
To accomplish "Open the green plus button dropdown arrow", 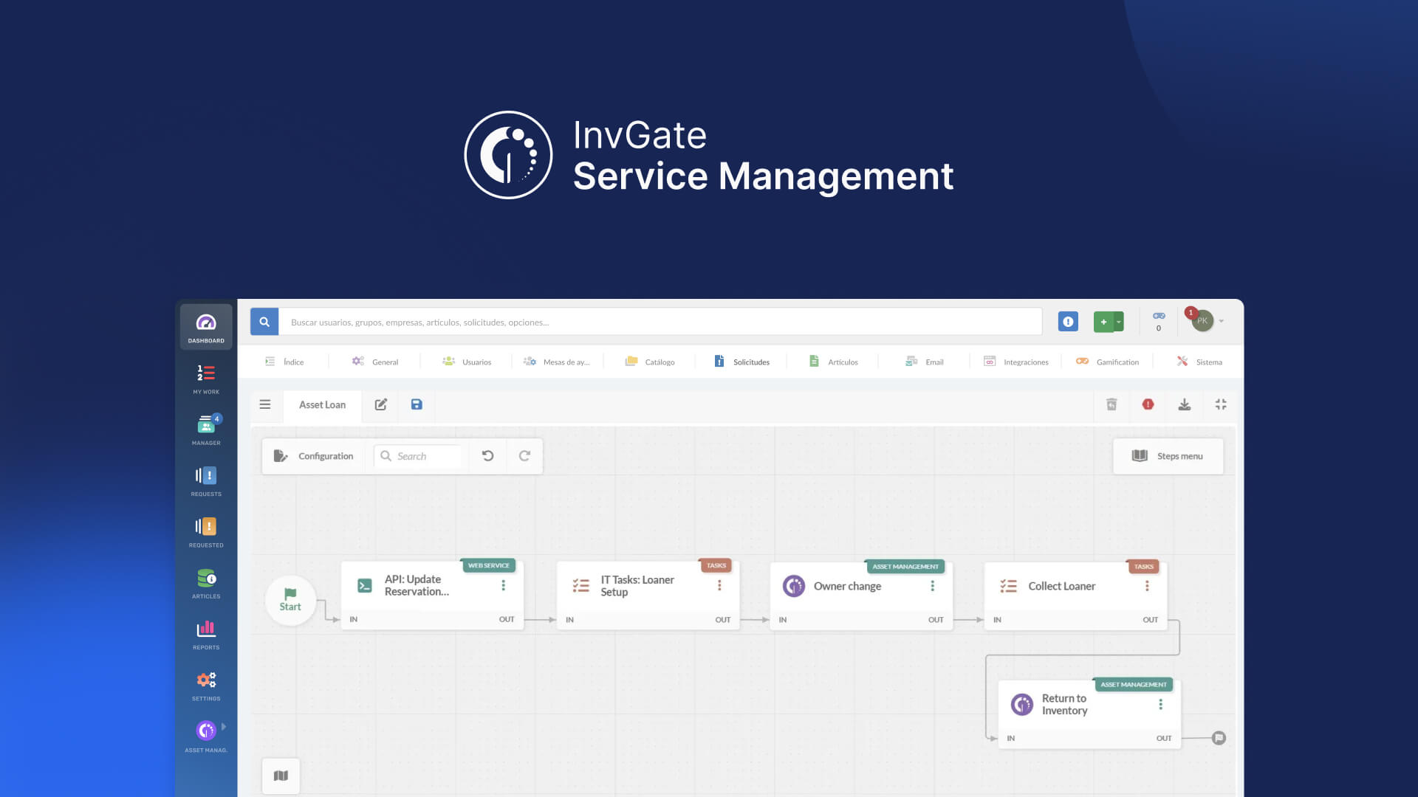I will (1119, 322).
